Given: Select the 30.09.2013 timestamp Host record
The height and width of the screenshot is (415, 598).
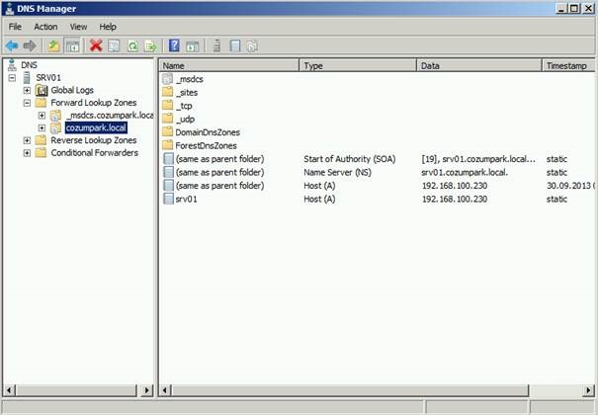Looking at the screenshot, I should tap(377, 186).
